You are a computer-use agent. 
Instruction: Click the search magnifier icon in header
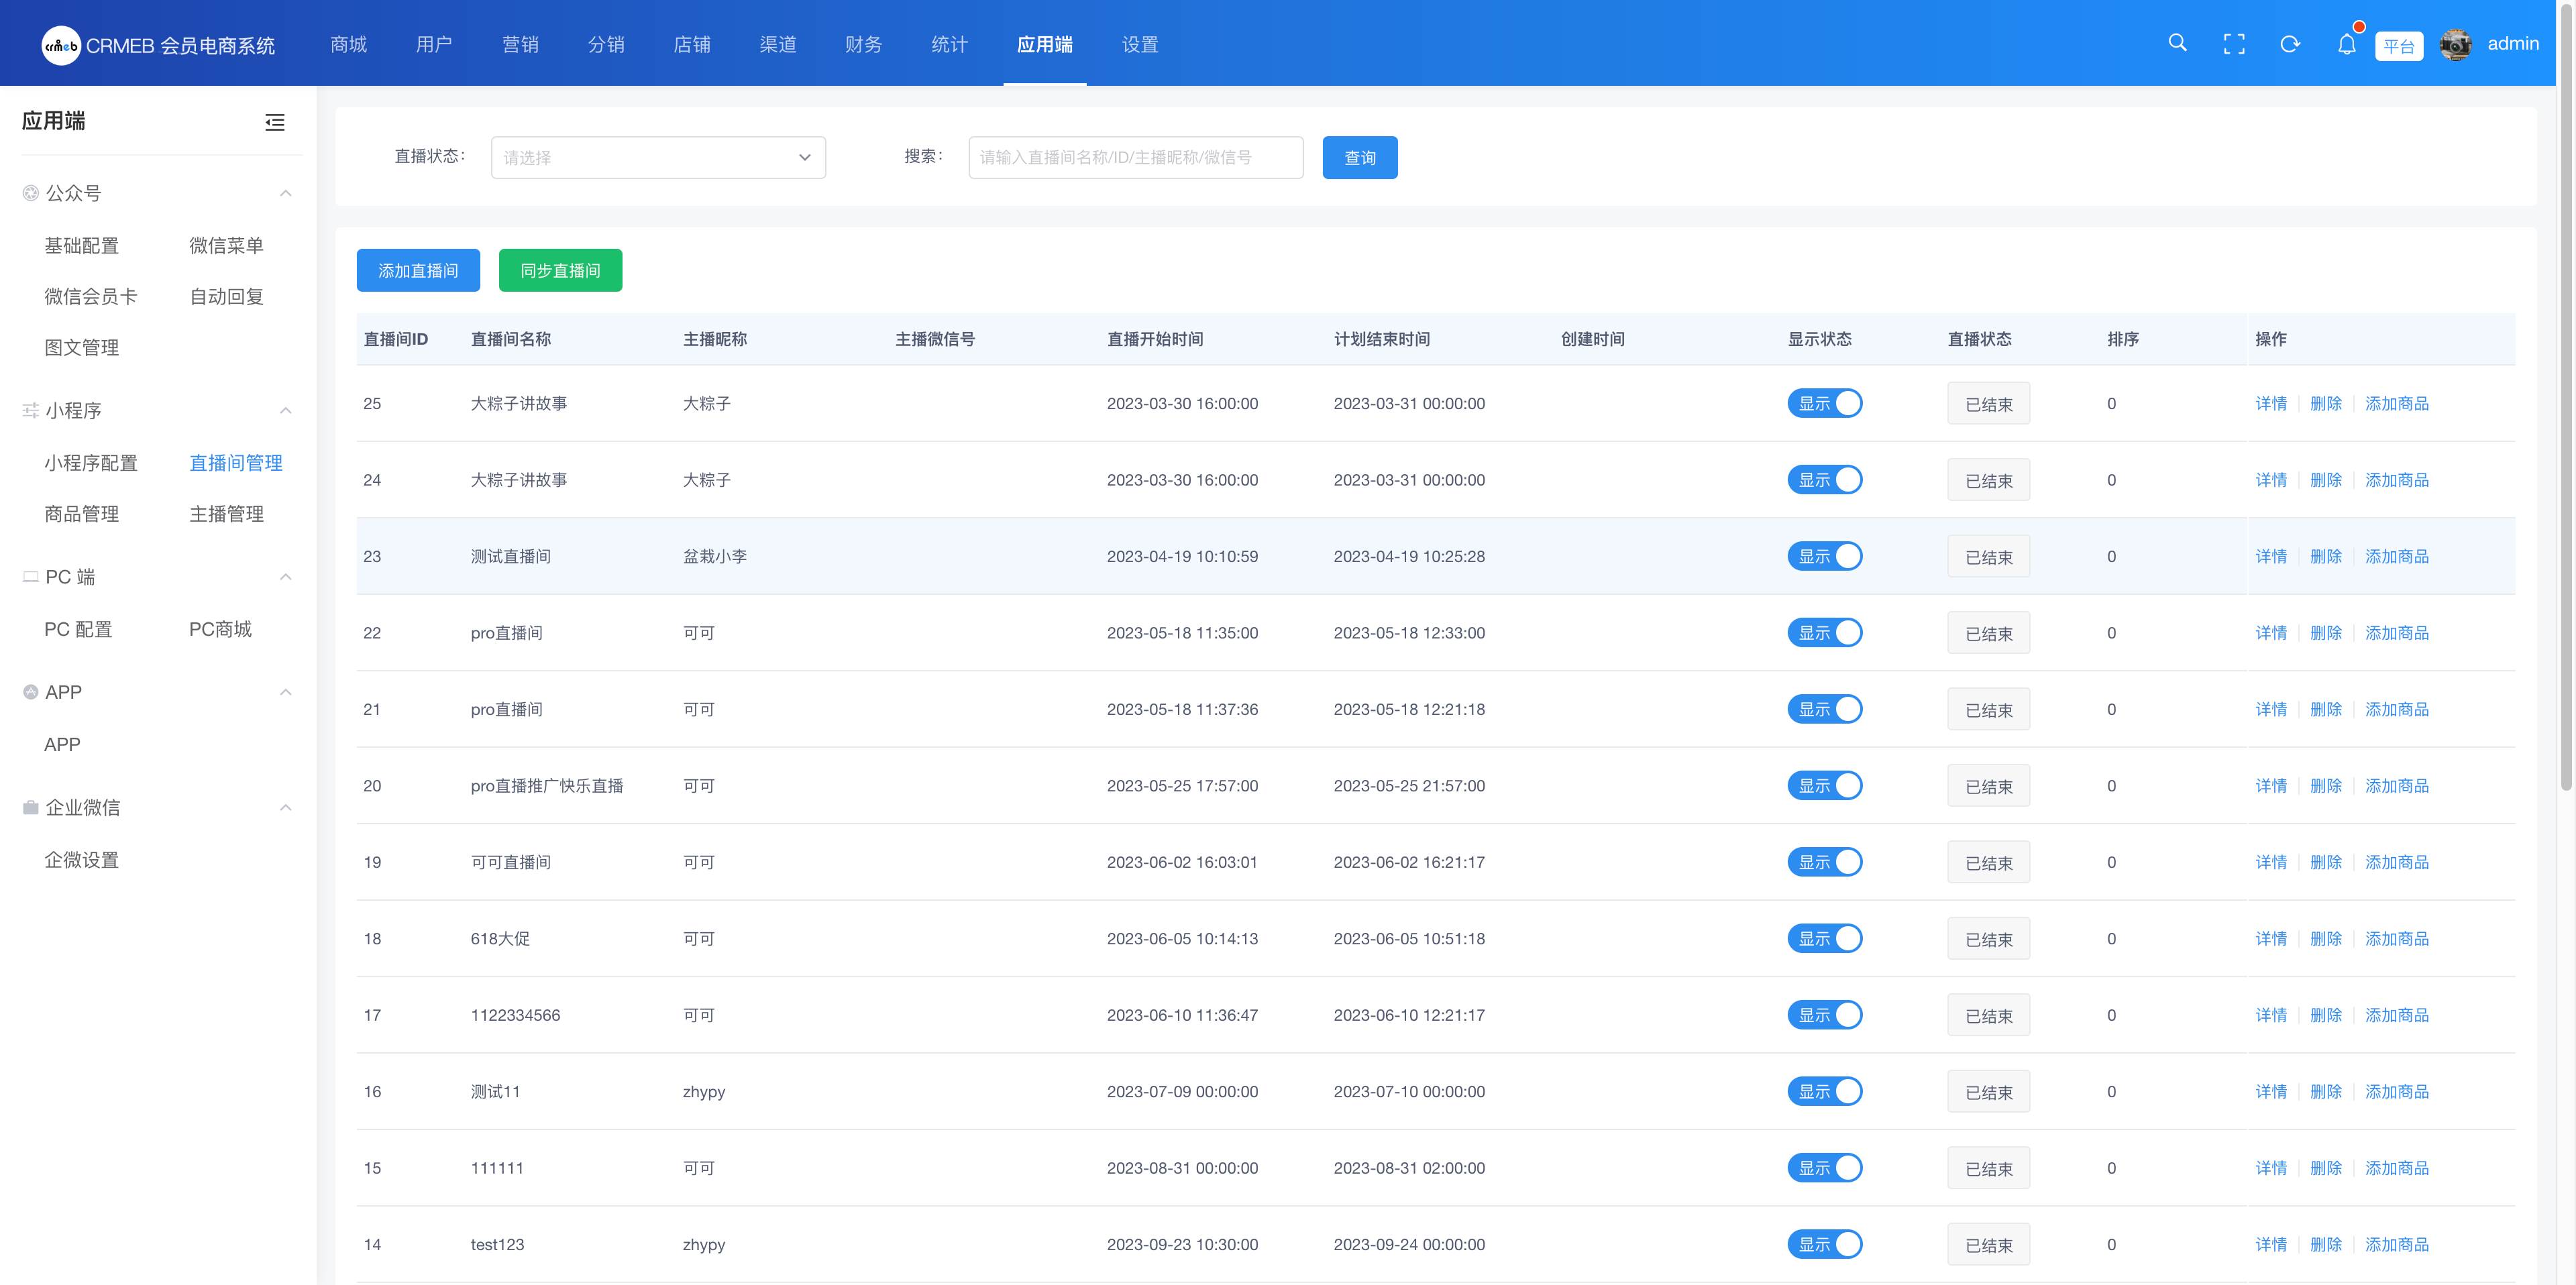click(2177, 43)
